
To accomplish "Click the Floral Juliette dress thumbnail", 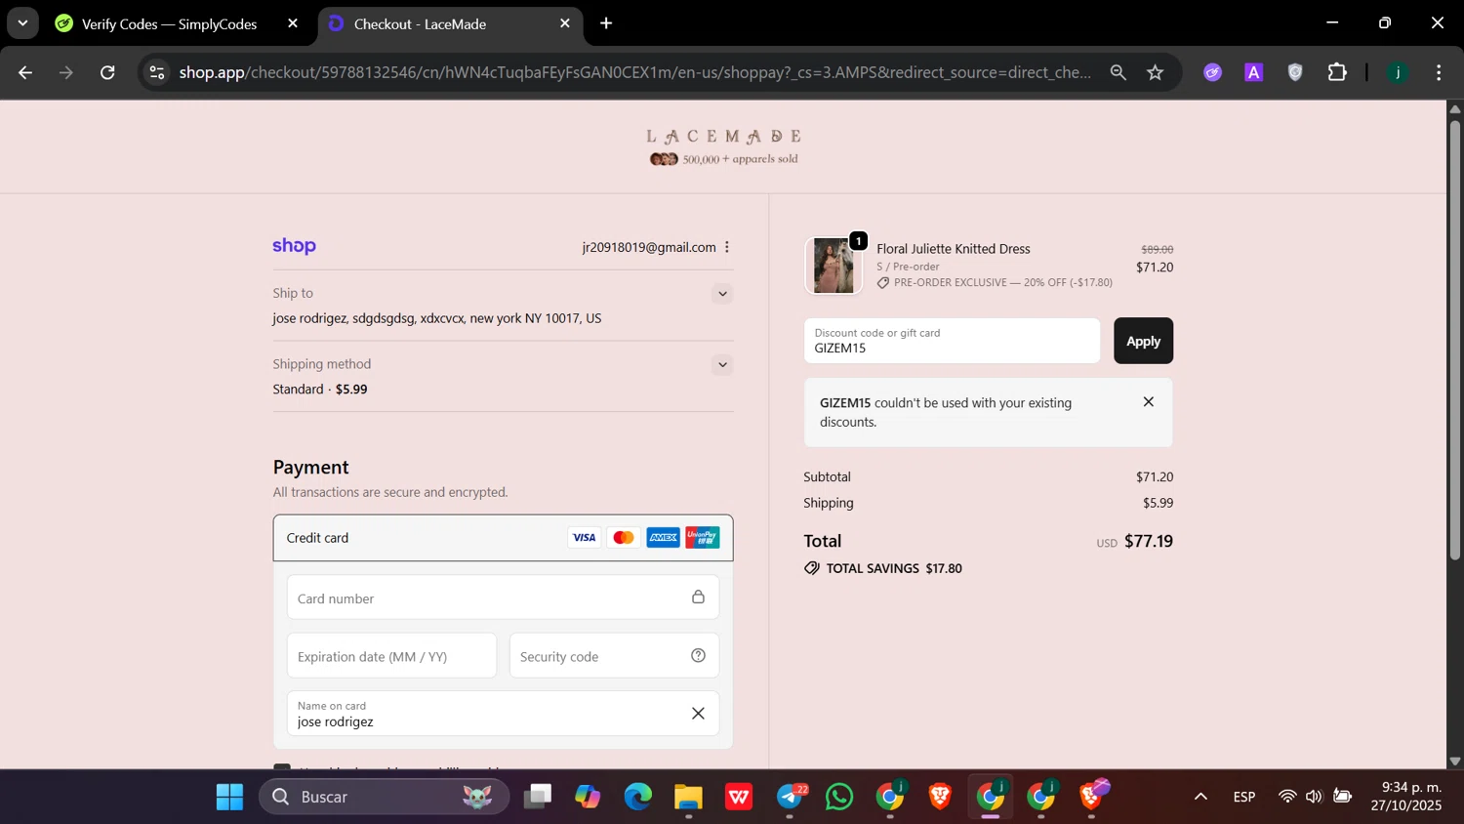I will pyautogui.click(x=834, y=266).
